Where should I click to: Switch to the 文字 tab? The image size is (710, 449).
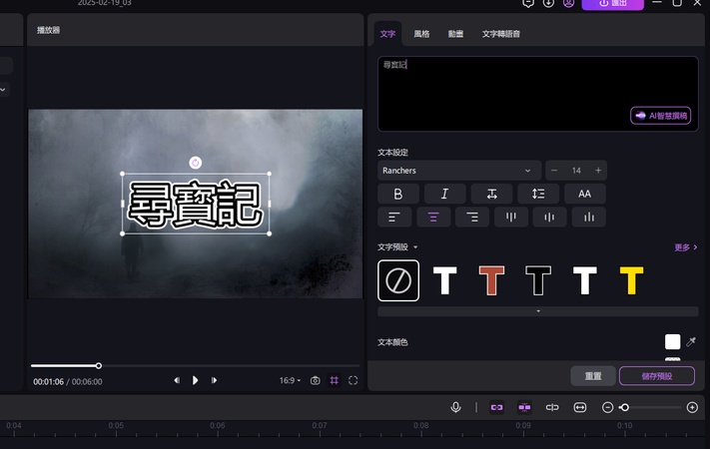(x=387, y=34)
